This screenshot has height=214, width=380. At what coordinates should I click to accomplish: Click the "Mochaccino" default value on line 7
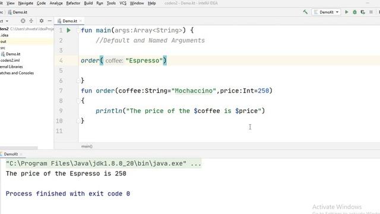coord(194,91)
